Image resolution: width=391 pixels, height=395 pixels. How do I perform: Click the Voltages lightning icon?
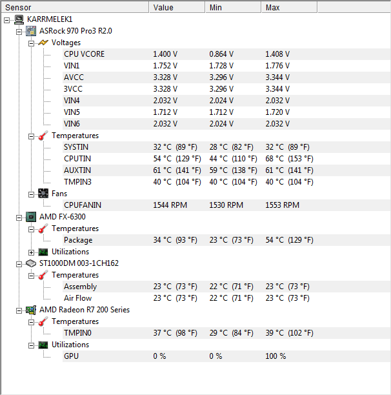[43, 43]
